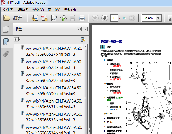Click the 109 total pages label

124,18
